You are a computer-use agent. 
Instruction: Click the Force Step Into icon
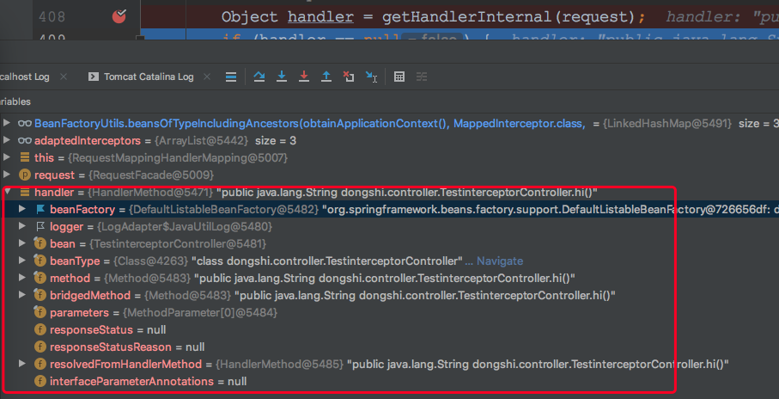(304, 77)
